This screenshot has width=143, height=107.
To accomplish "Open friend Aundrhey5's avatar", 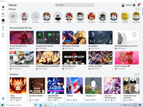I will tap(47, 16).
